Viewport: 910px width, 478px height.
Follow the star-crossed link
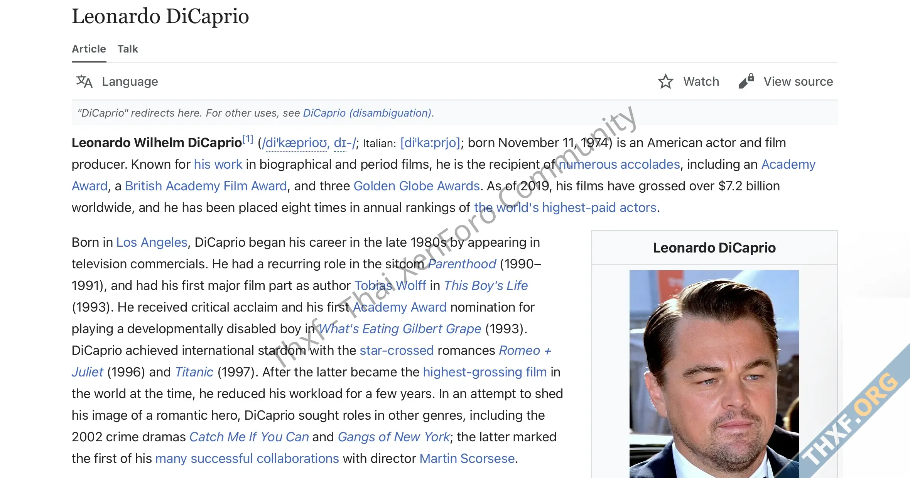point(397,351)
